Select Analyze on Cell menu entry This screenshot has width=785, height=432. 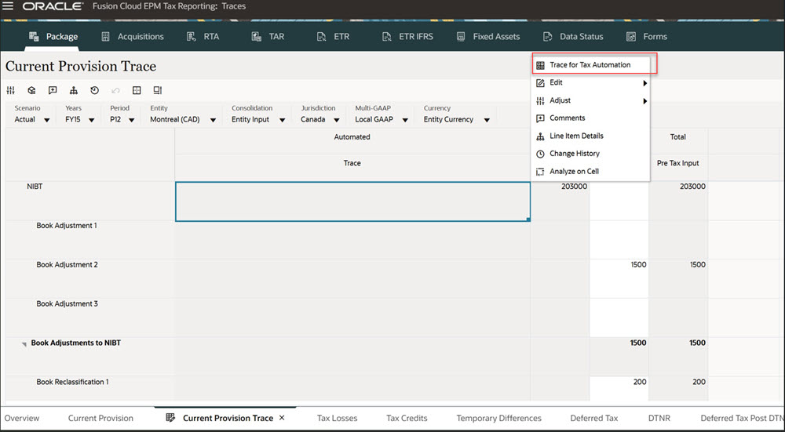591,172
